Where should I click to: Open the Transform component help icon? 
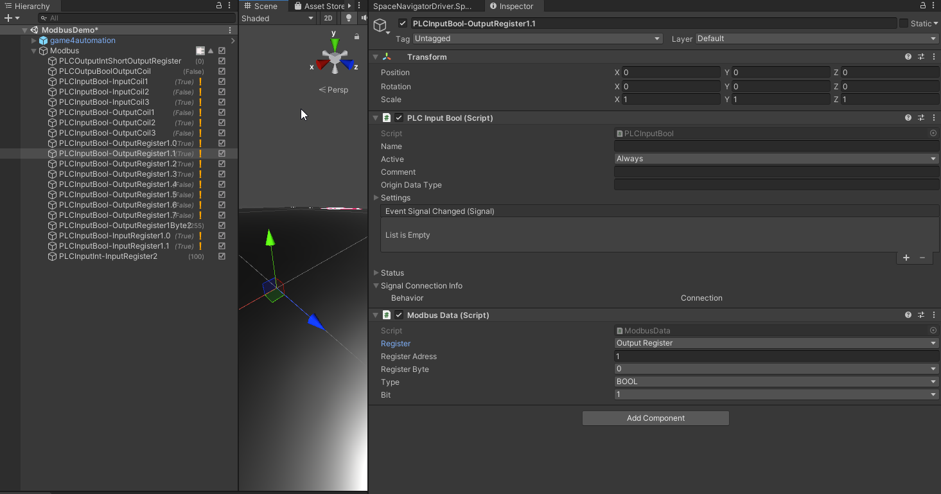coord(908,57)
